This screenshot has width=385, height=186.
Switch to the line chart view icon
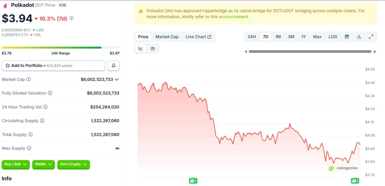pyautogui.click(x=141, y=48)
